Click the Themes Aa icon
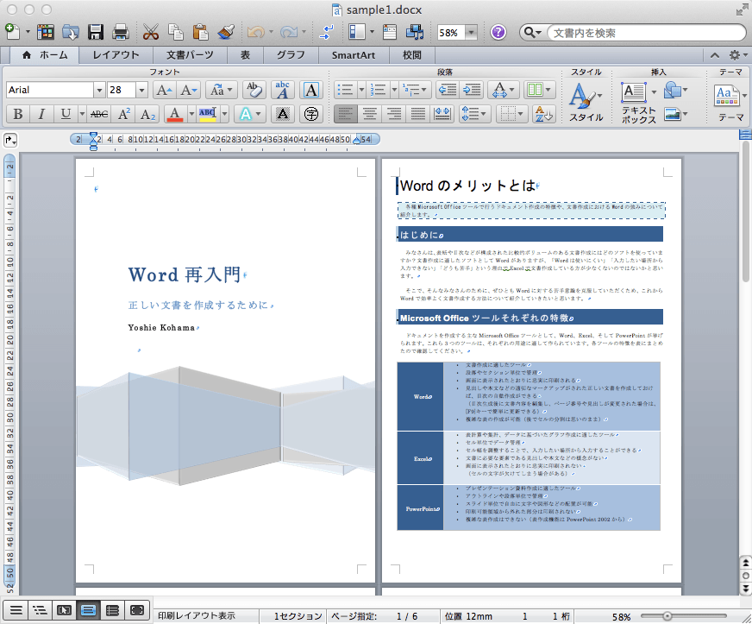Screen dimensions: 752x624 tap(726, 96)
